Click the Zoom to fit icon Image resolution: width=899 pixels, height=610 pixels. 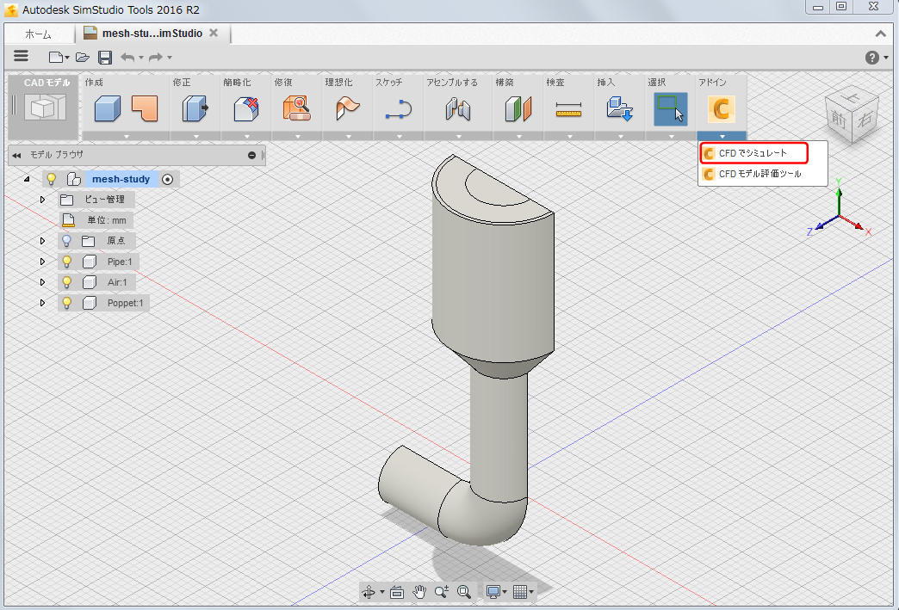pos(464,591)
